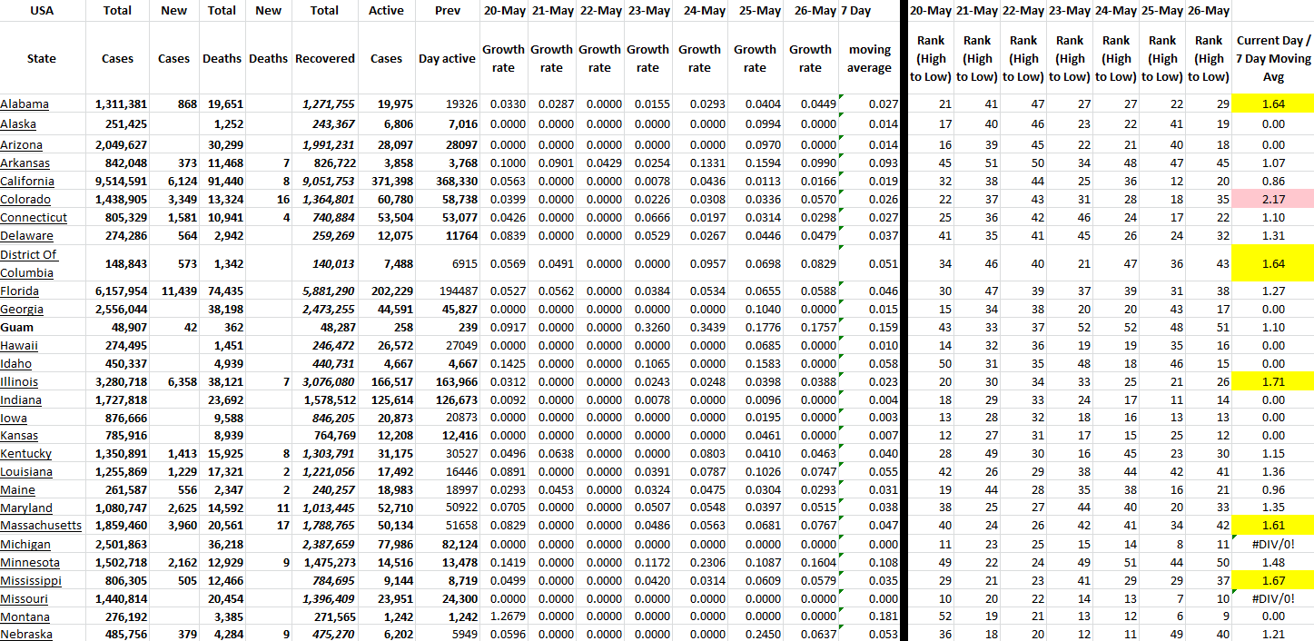Viewport: 1314px width, 641px height.
Task: Follow the Florida hyperlink
Action: (x=21, y=291)
